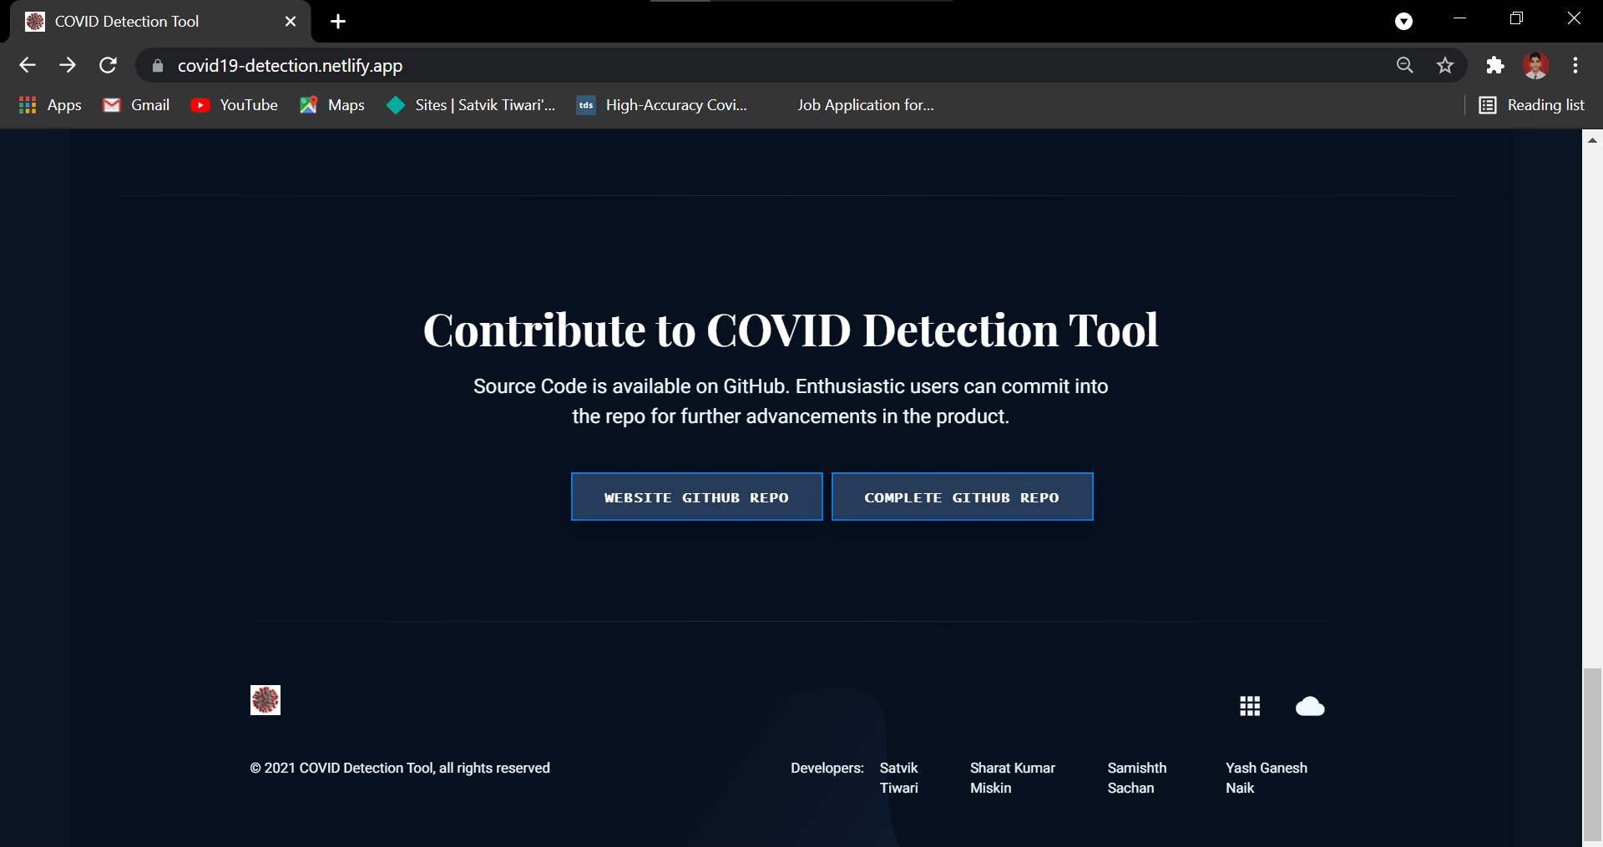Click the "Developers:" label
The image size is (1603, 847).
coord(827,768)
